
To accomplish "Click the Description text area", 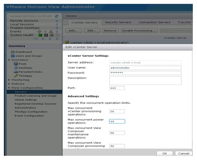I will 145,80.
